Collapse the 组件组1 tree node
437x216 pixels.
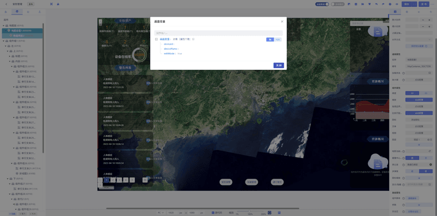tap(3, 41)
